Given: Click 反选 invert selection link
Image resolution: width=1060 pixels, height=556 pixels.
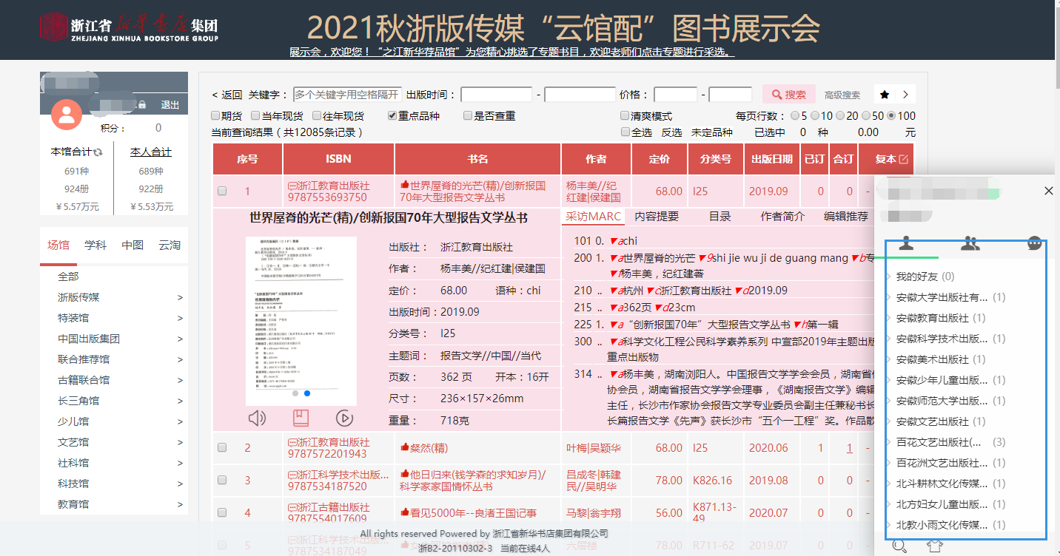Looking at the screenshot, I should coord(671,132).
